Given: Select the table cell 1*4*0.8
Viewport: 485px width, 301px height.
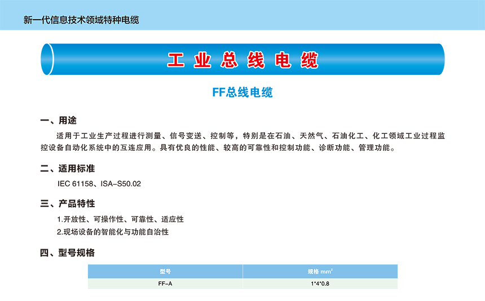Looking at the screenshot, I should tap(320, 284).
